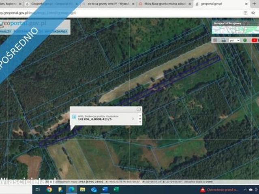Viewport: 259px width, 194px height.
Task: Click the green round icon beside language selector
Action: (x=246, y=40)
